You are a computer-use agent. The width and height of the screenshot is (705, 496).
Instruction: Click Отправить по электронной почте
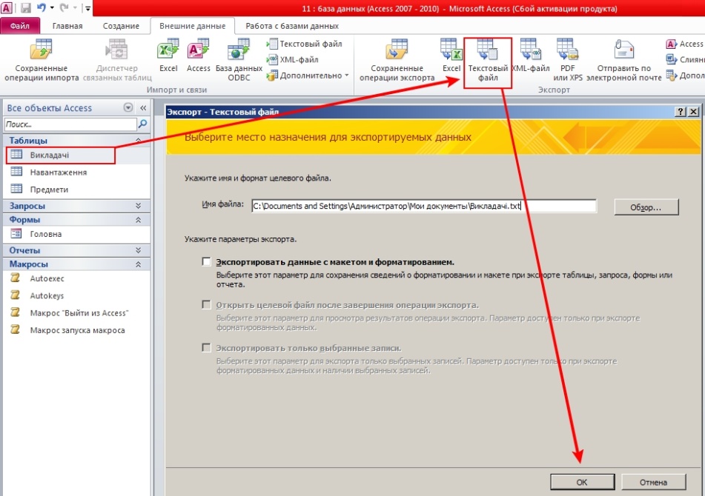coord(623,60)
